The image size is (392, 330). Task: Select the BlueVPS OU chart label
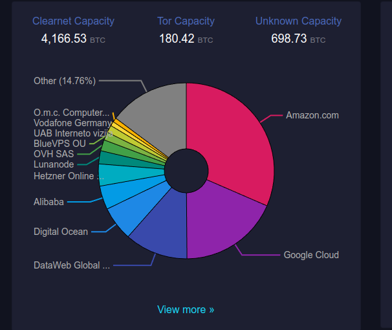click(60, 143)
